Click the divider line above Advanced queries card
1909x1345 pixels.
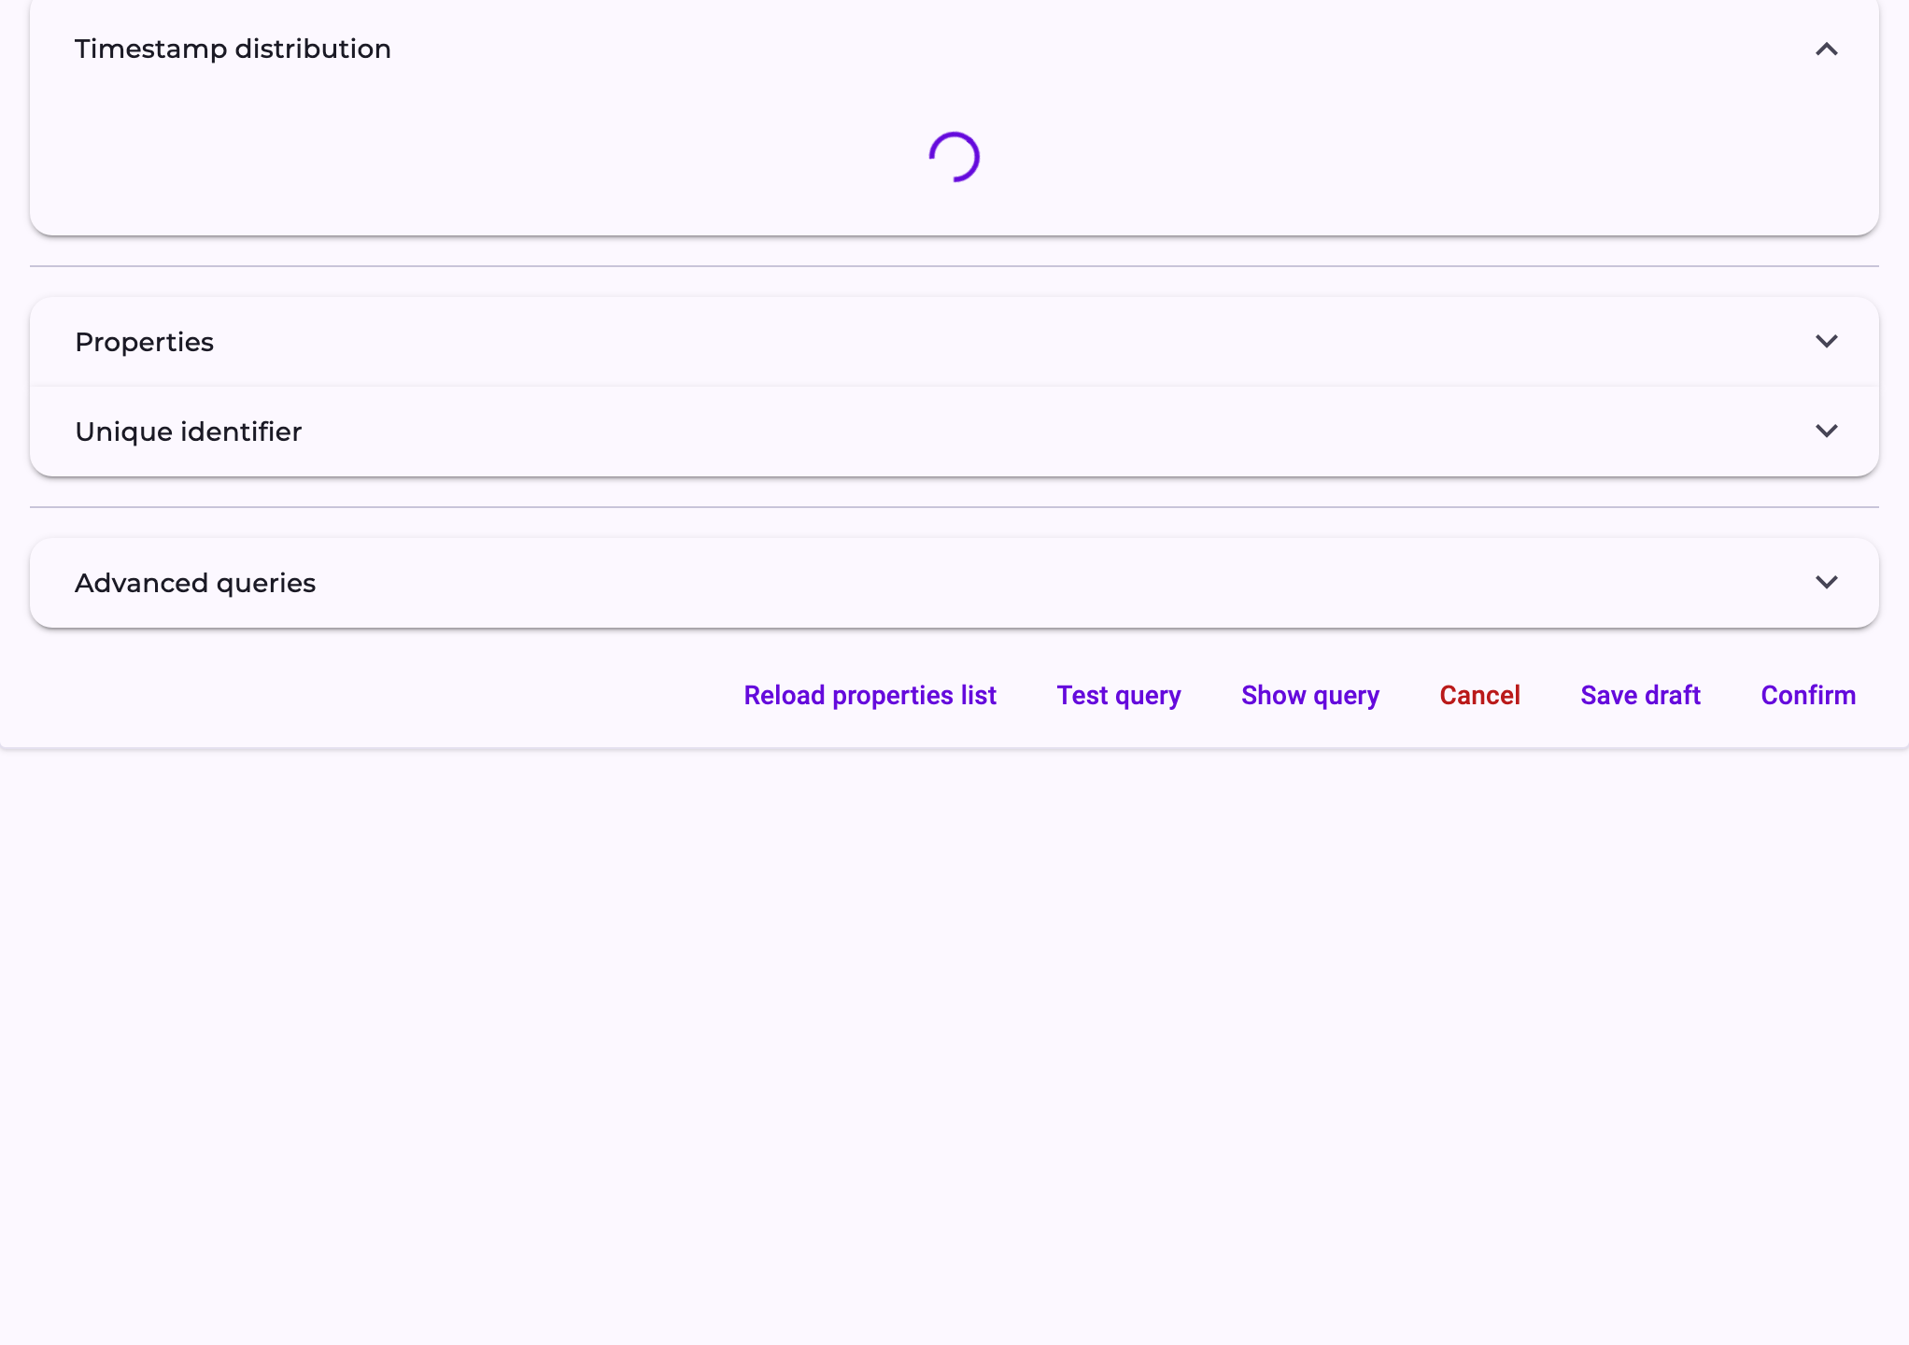(954, 507)
